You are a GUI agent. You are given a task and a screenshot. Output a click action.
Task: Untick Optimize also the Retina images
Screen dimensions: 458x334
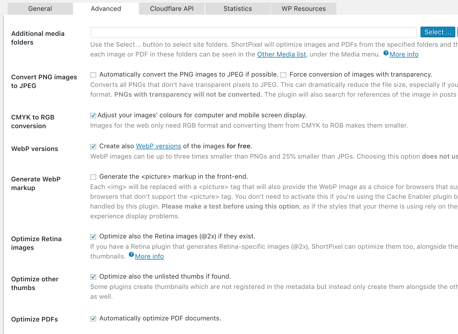click(93, 237)
